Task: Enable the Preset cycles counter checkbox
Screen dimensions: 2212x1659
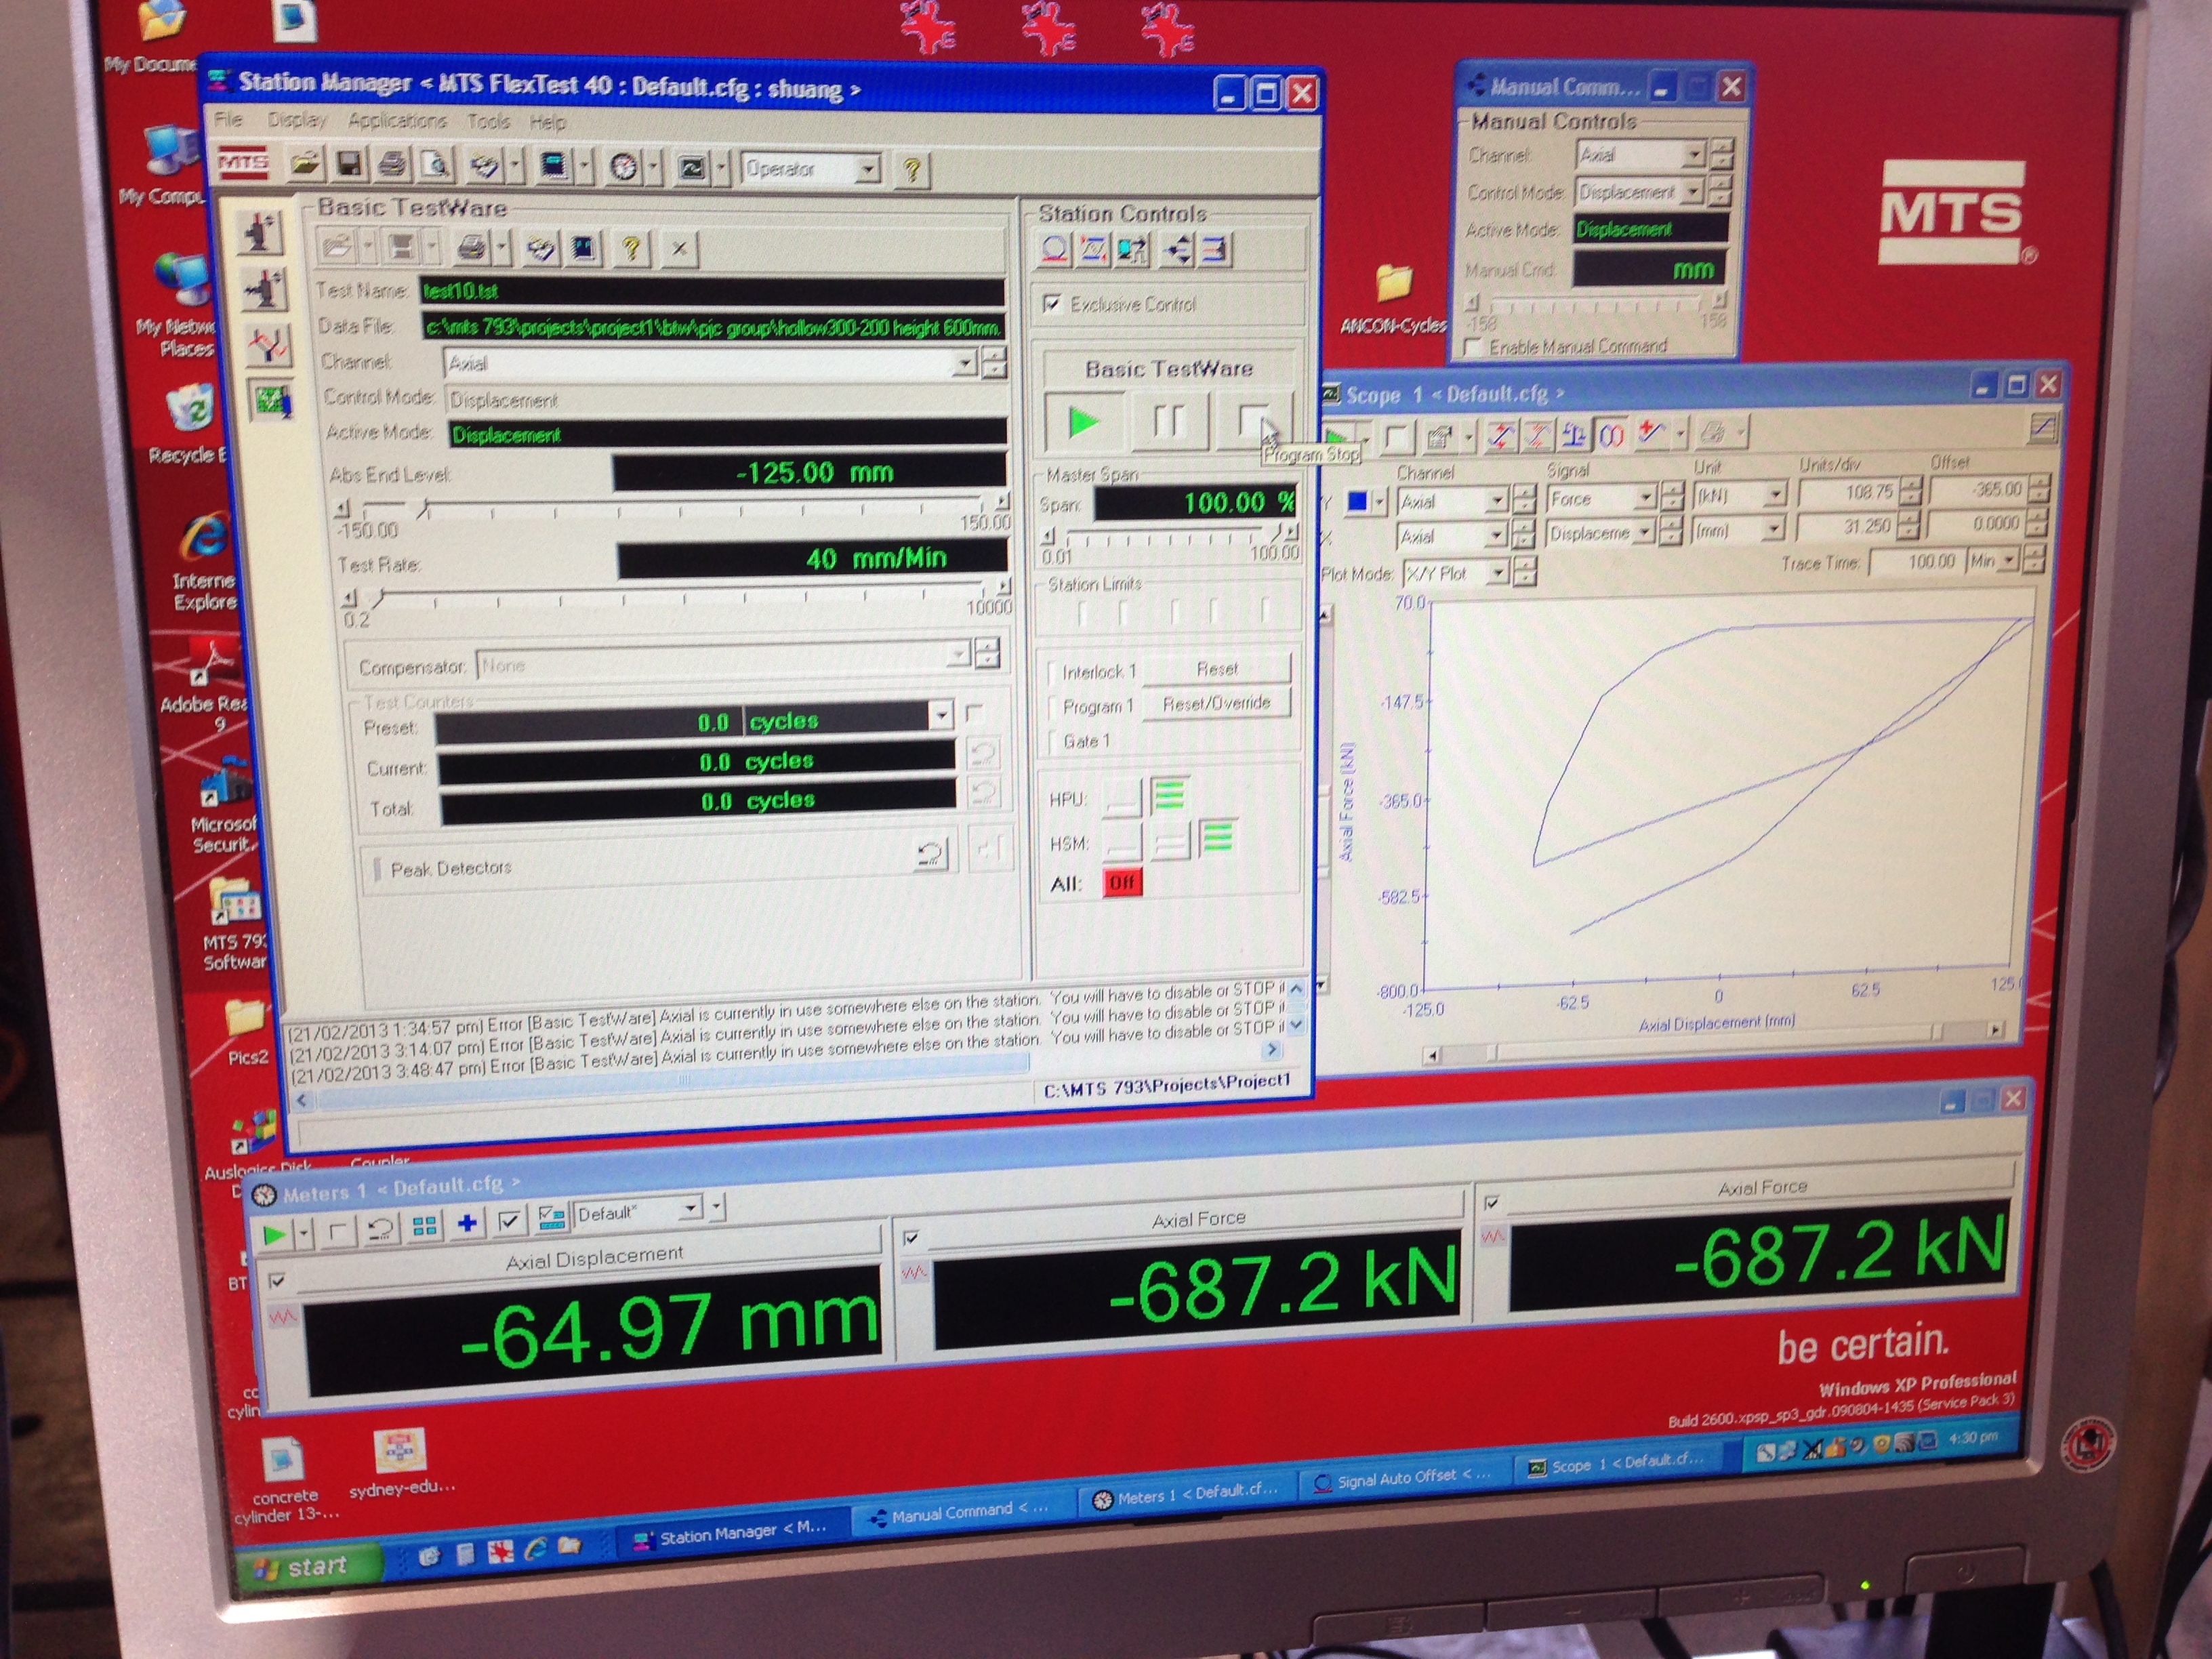Action: click(x=974, y=713)
